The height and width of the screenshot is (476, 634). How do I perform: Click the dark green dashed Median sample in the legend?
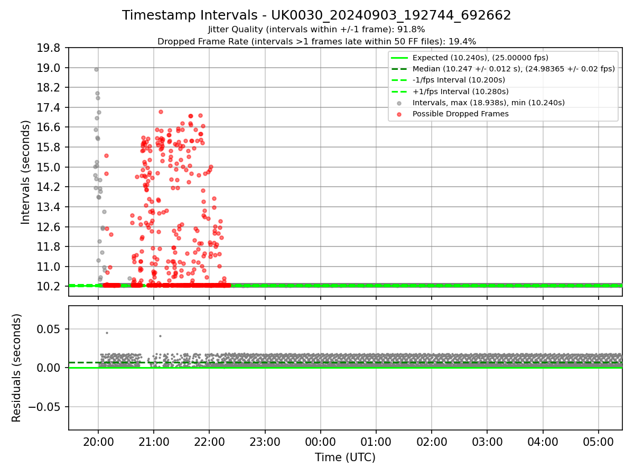(399, 69)
